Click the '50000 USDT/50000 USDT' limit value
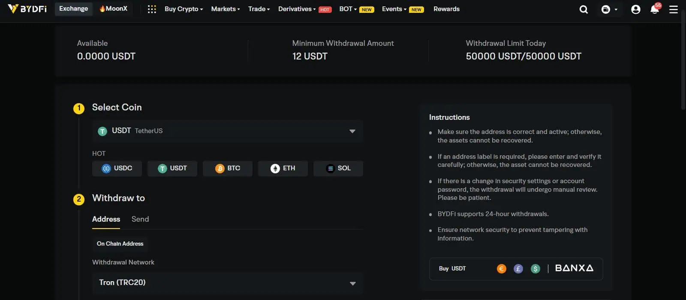The height and width of the screenshot is (300, 686). point(524,56)
